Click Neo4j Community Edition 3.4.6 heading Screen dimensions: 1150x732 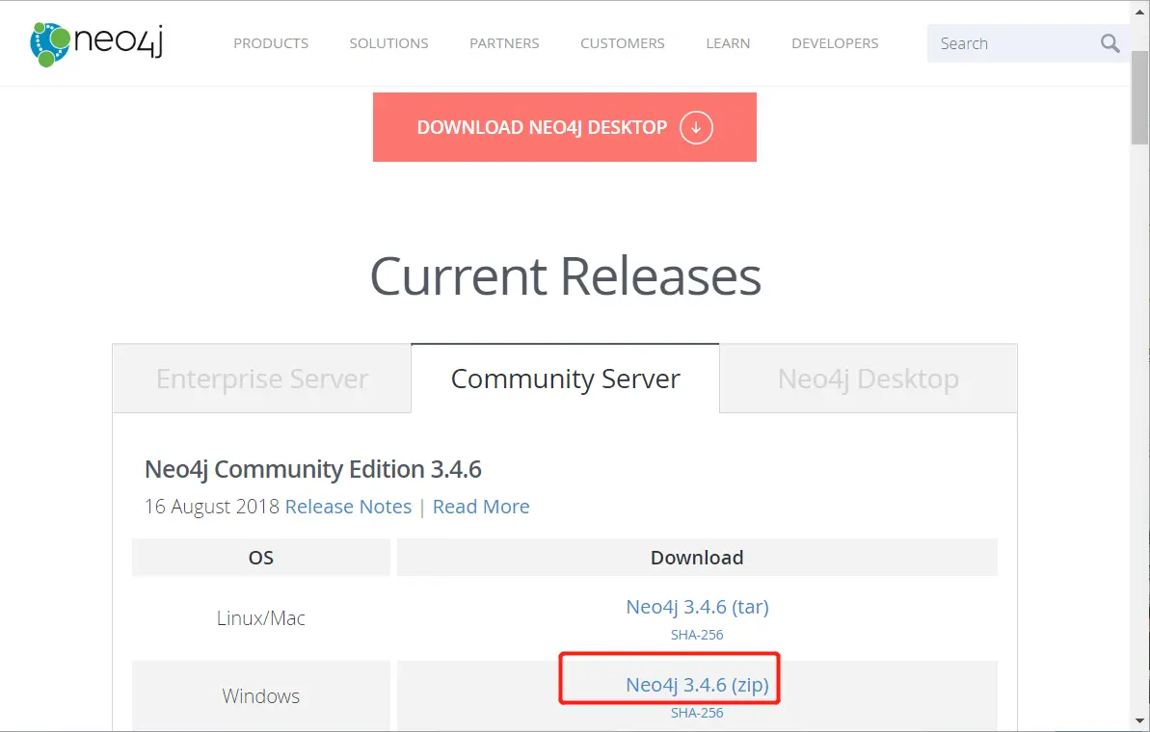click(x=313, y=469)
